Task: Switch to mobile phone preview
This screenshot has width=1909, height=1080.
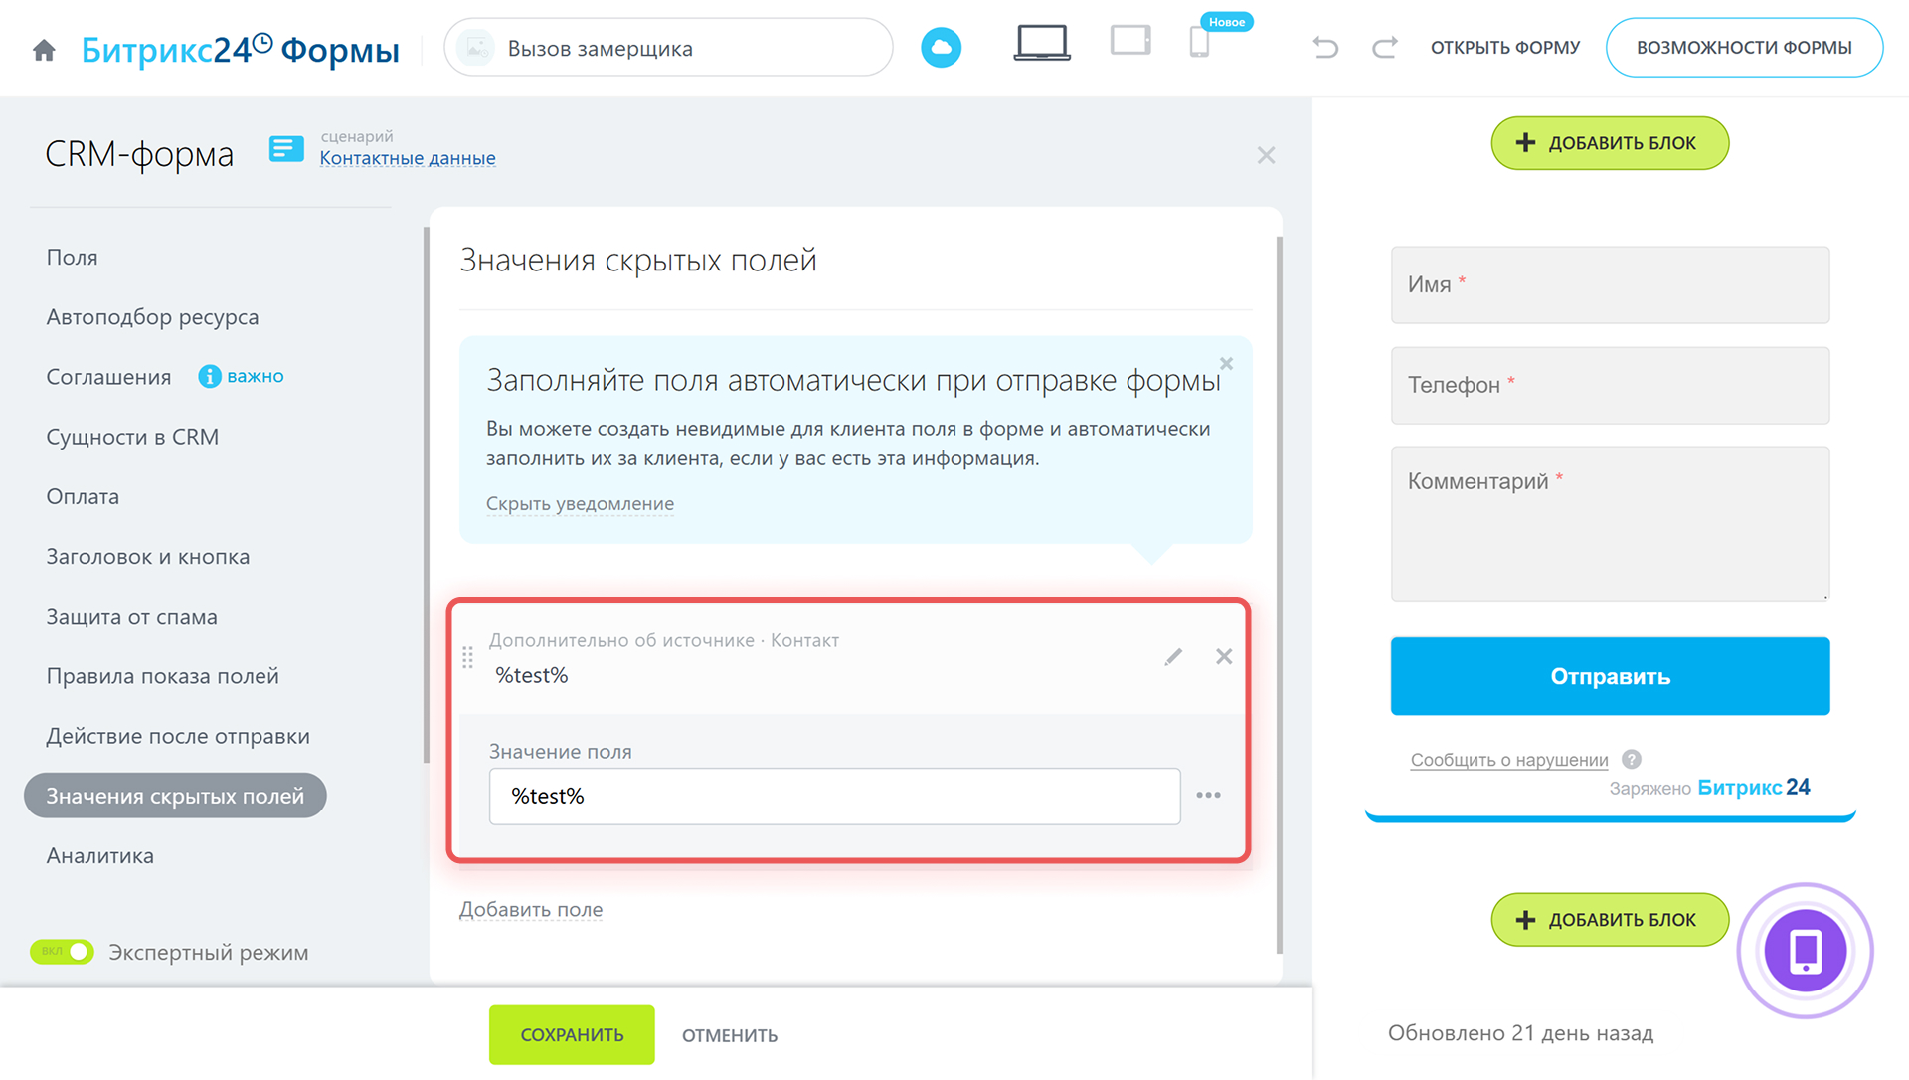Action: pos(1199,44)
